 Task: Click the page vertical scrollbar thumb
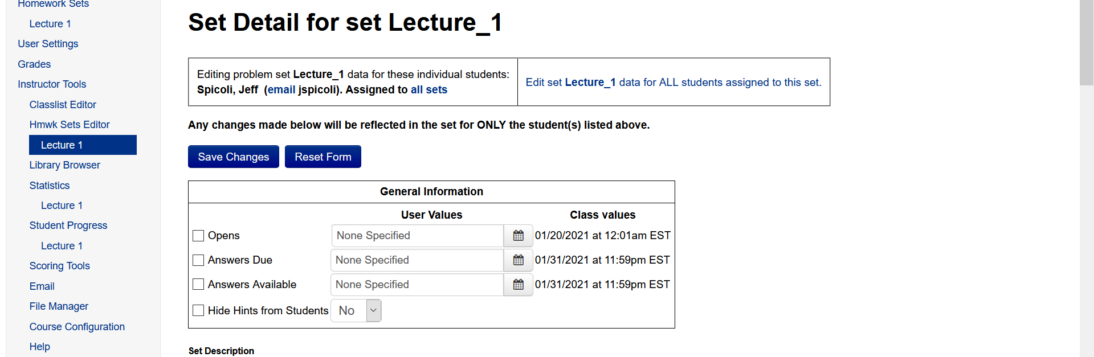(1087, 43)
